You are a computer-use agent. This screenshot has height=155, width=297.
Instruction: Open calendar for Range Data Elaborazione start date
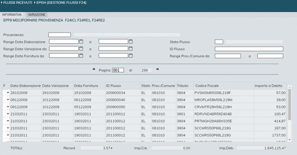(x=81, y=42)
